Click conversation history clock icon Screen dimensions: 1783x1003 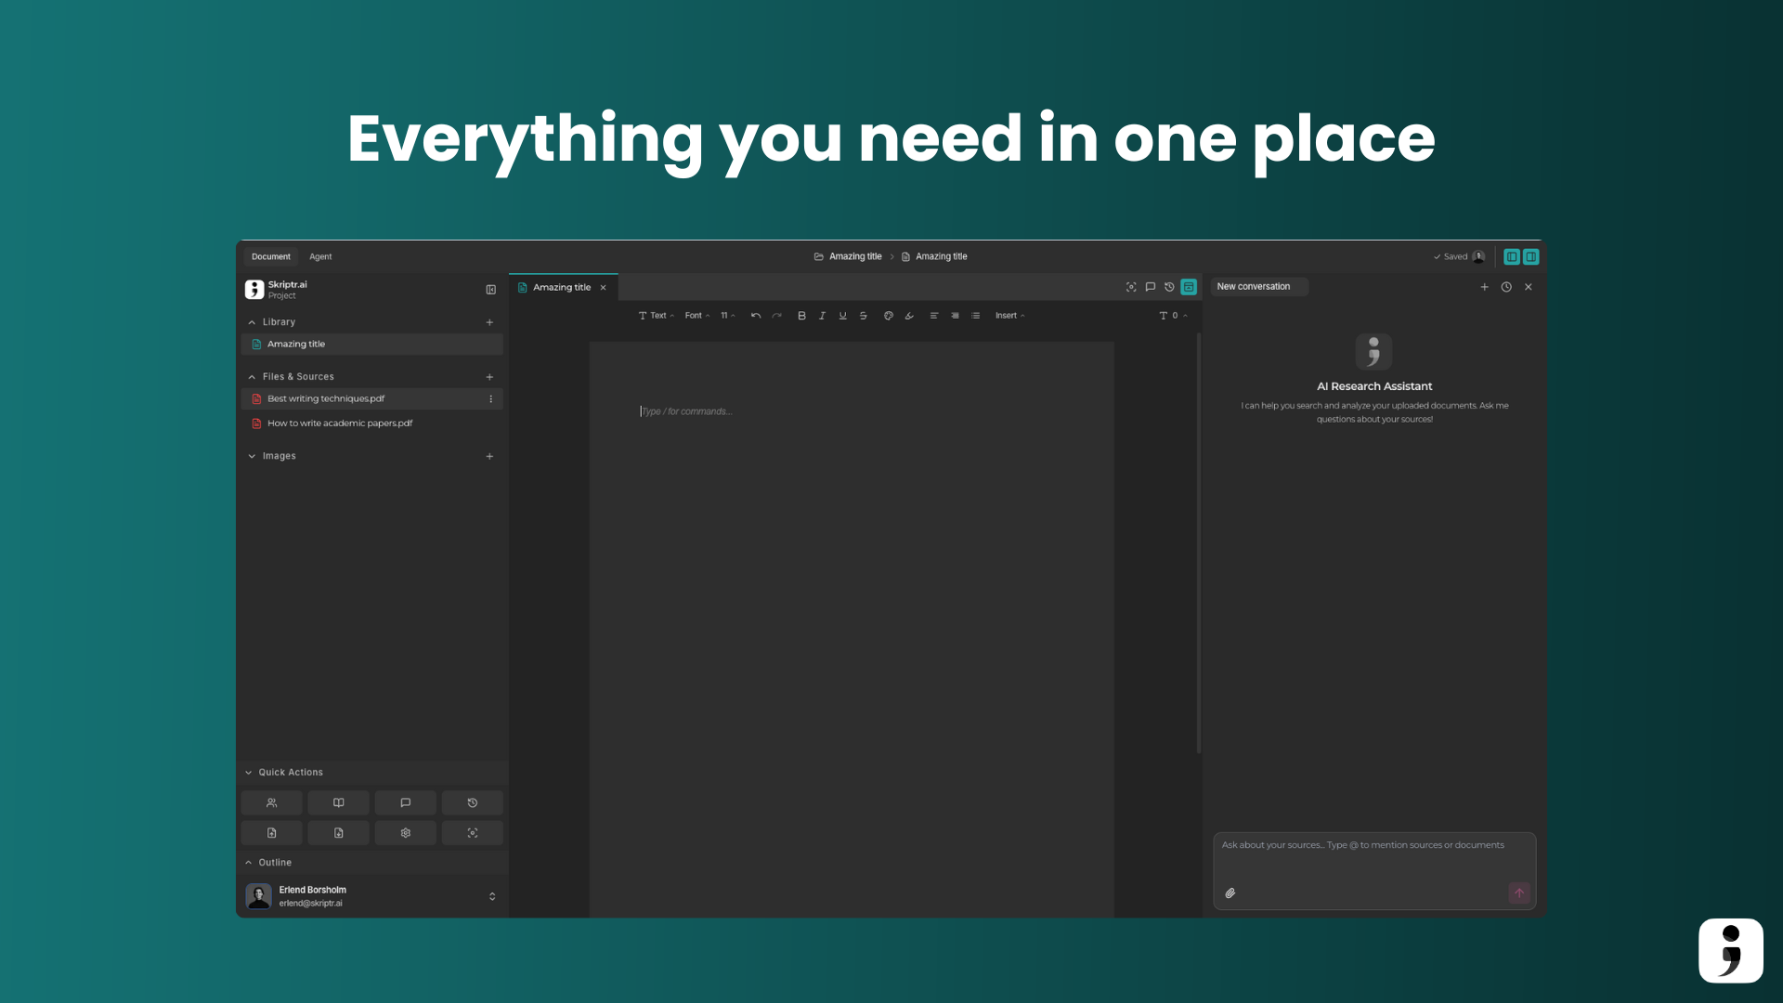(x=1506, y=287)
